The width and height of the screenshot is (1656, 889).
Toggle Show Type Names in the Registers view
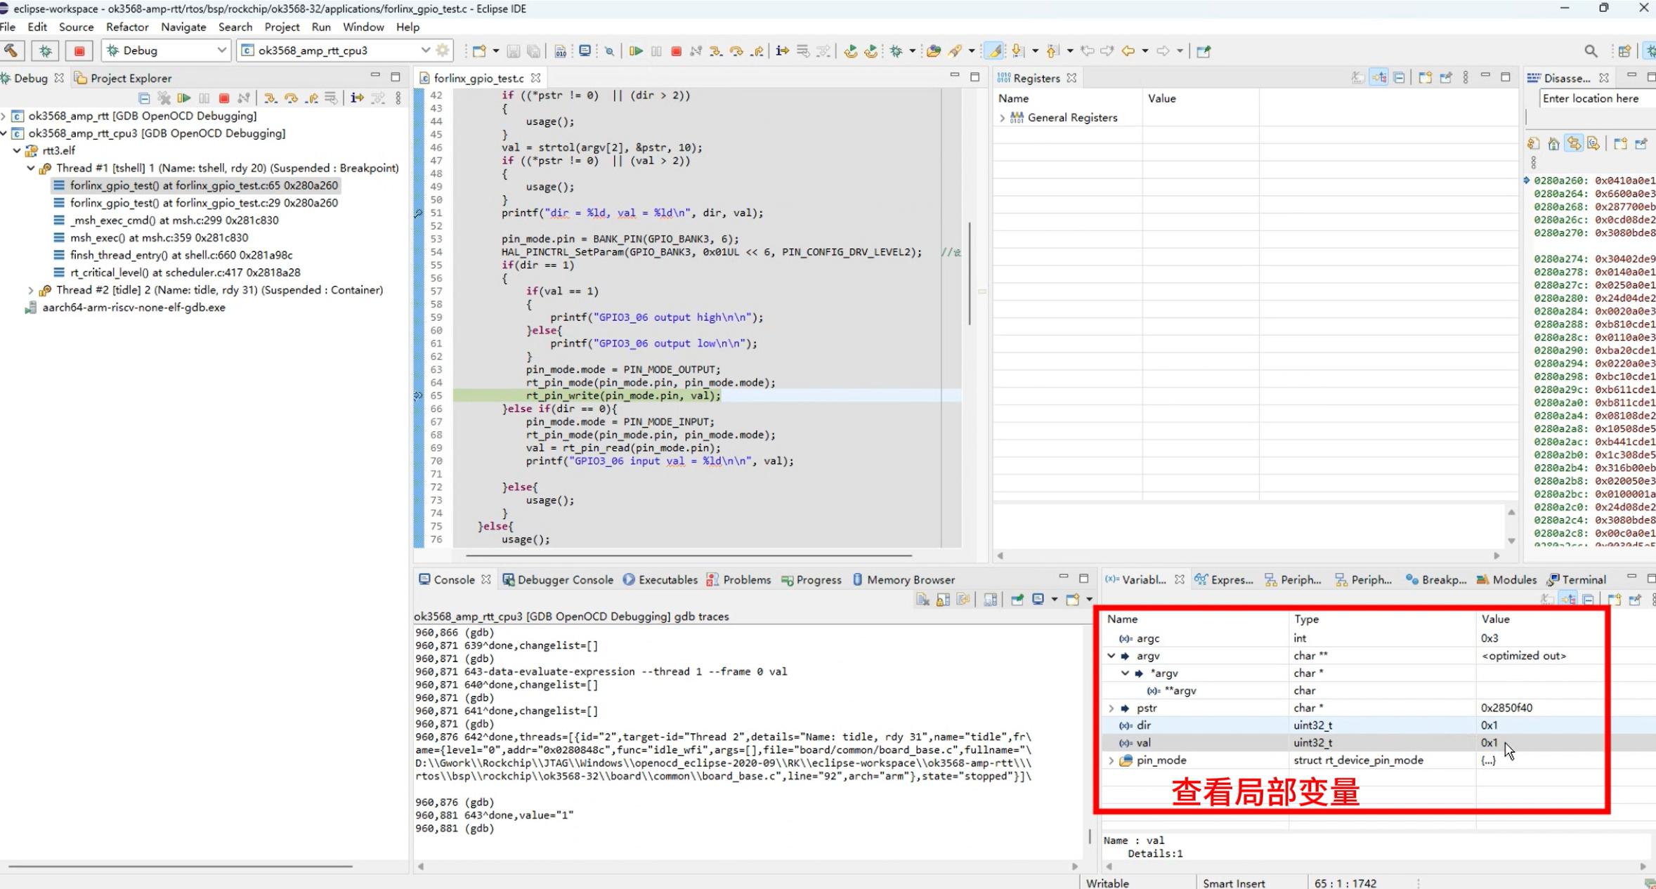click(1358, 78)
